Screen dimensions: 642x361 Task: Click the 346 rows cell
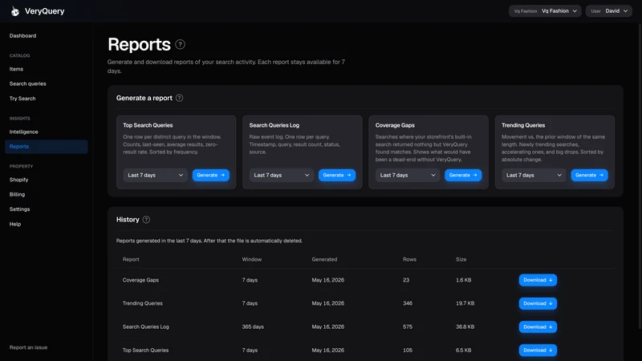(x=408, y=303)
